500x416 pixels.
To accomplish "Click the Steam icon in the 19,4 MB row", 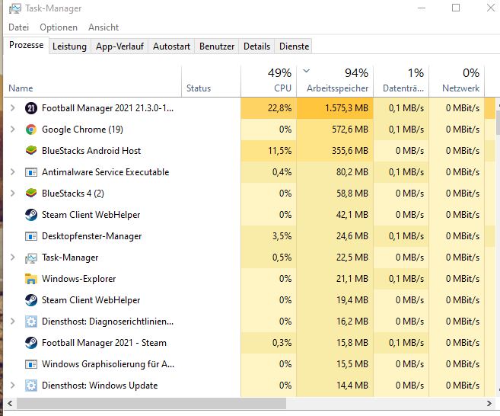I will click(x=31, y=300).
